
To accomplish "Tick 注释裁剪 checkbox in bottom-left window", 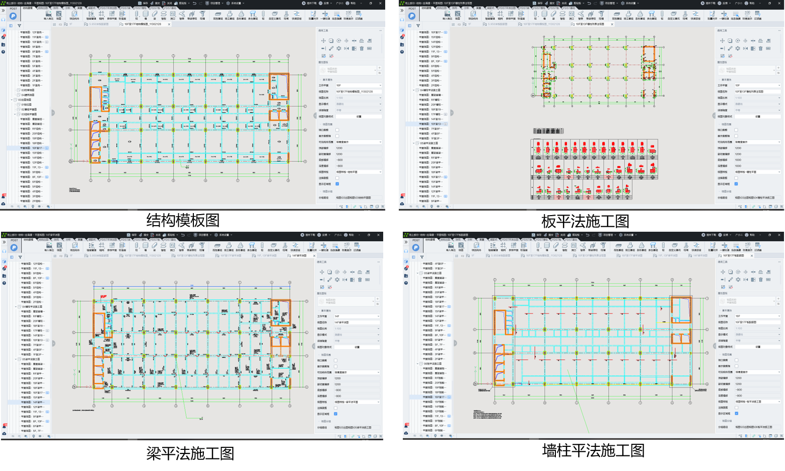I will coord(336,408).
